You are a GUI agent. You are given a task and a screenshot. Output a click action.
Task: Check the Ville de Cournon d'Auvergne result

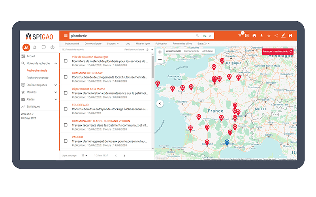[x=66, y=61]
